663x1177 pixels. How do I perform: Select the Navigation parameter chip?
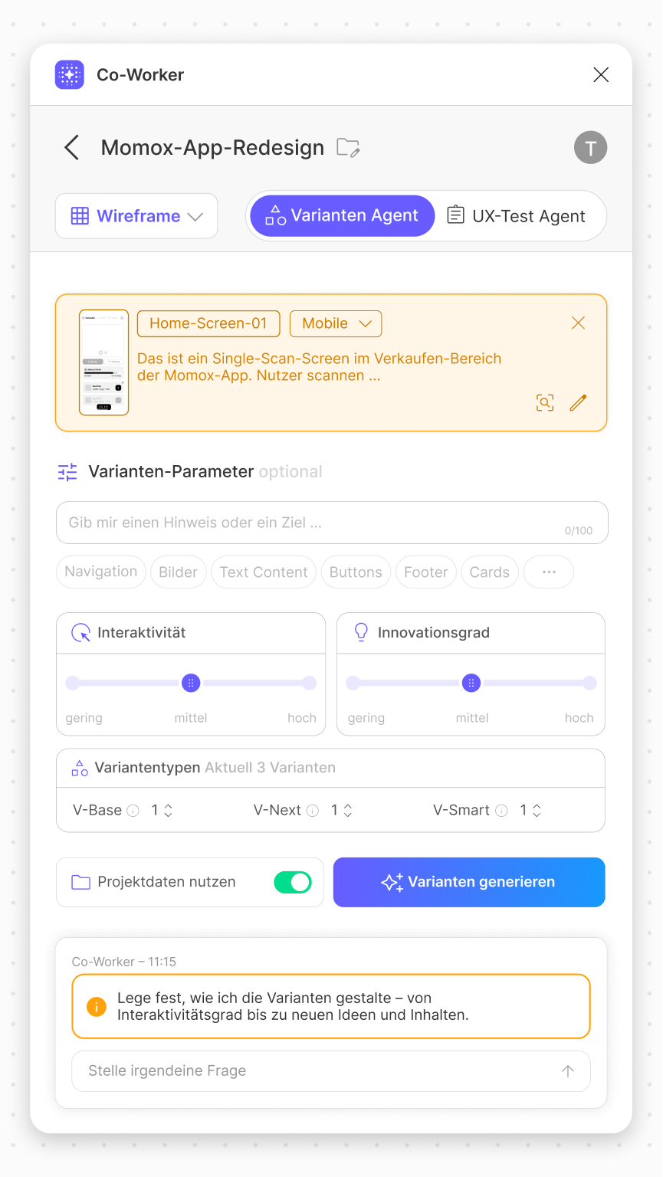pos(100,572)
